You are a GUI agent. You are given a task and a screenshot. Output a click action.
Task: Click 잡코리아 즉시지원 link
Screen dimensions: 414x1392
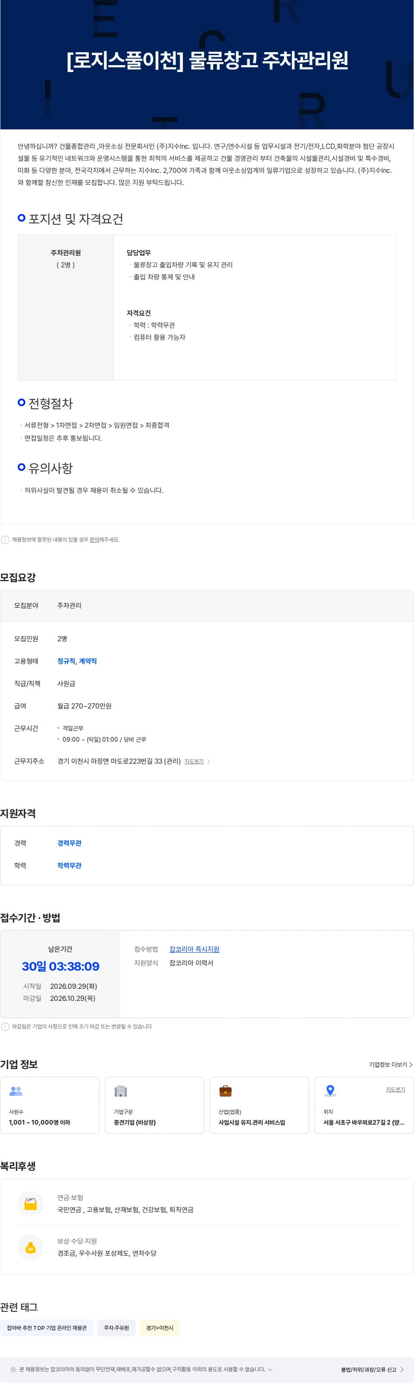coord(194,949)
